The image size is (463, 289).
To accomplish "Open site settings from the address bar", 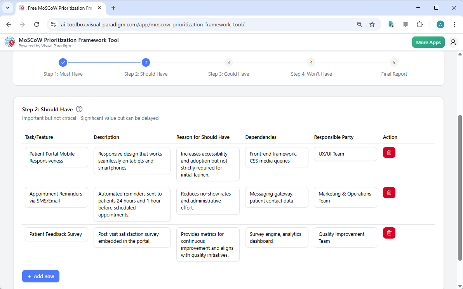I will (53, 24).
